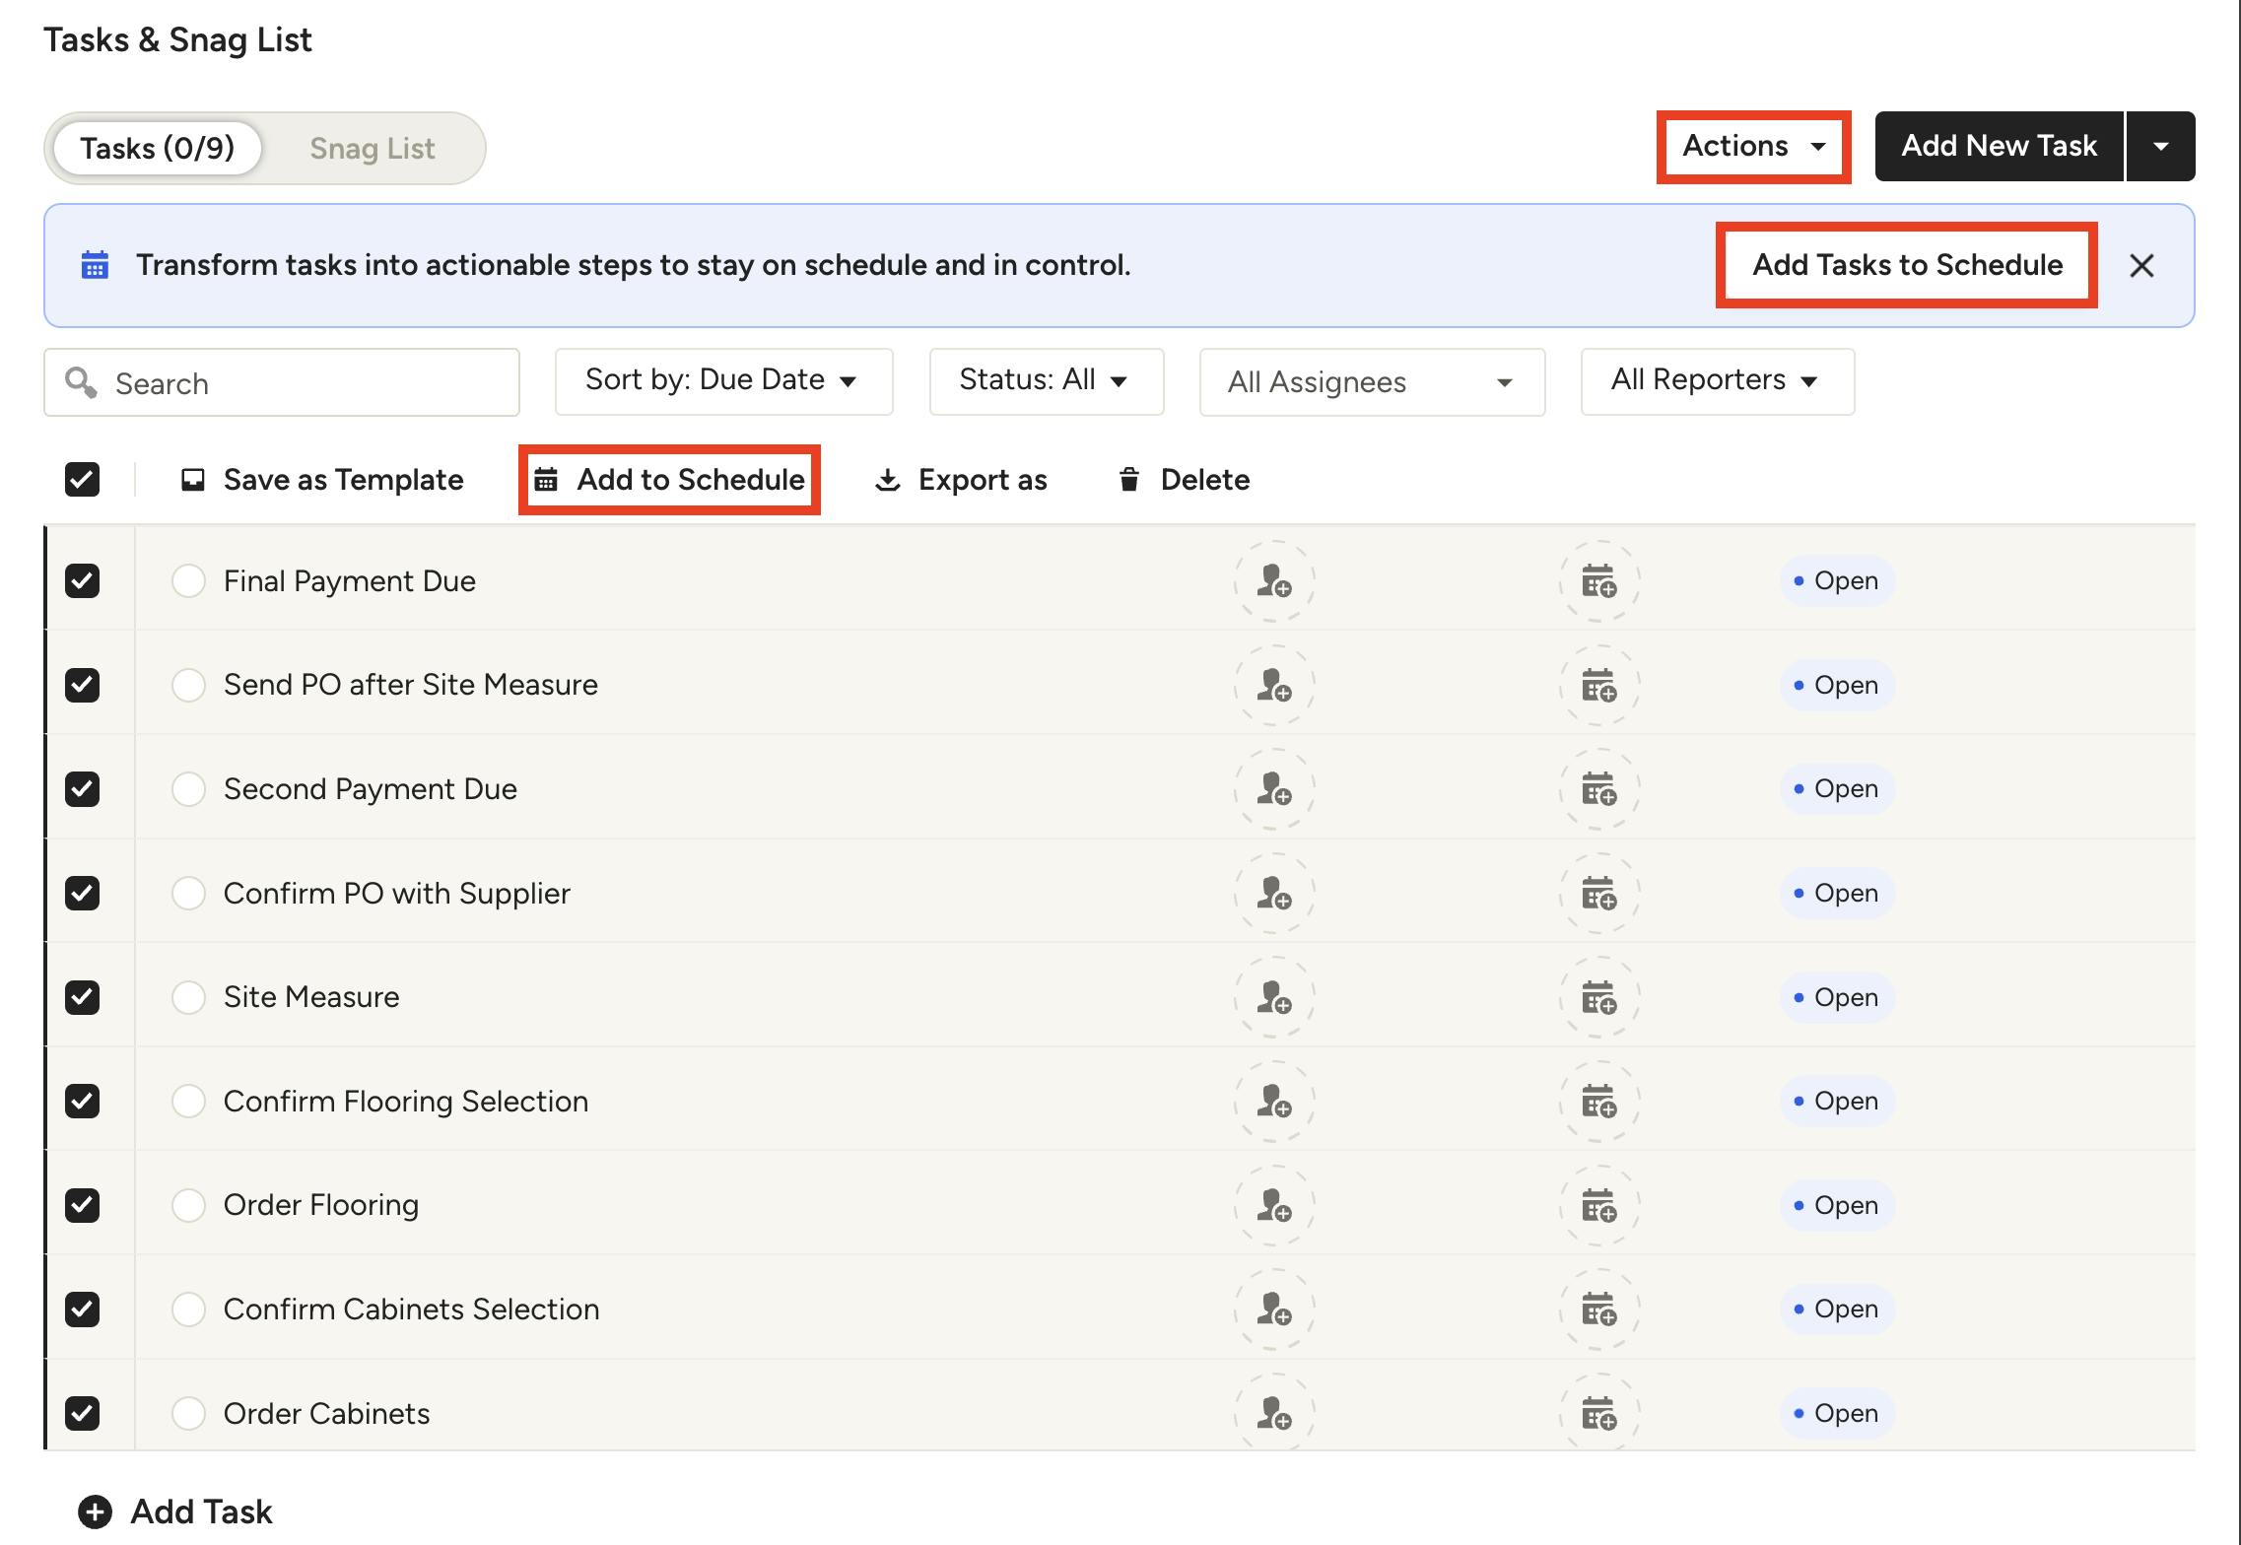Select the Tasks (0/9) tab

tap(158, 149)
